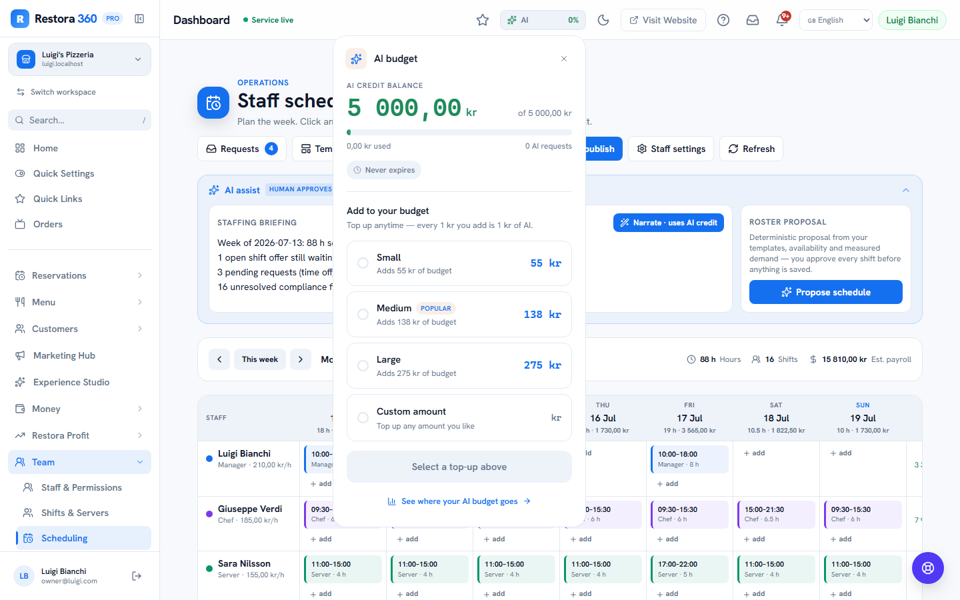The width and height of the screenshot is (960, 600).
Task: Expand the Reservations menu section
Action: 79,275
